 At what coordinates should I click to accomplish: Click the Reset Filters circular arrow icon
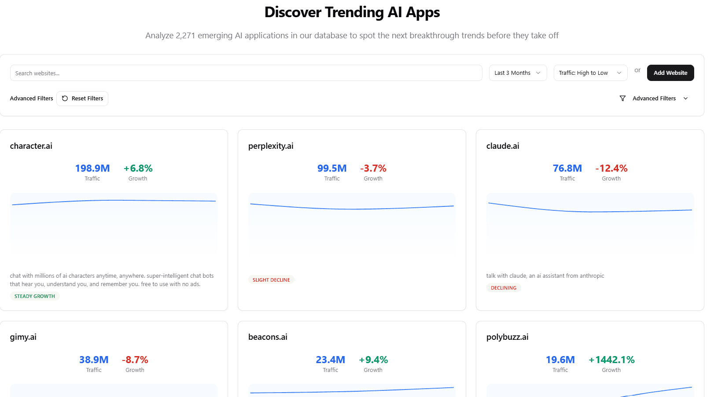65,99
